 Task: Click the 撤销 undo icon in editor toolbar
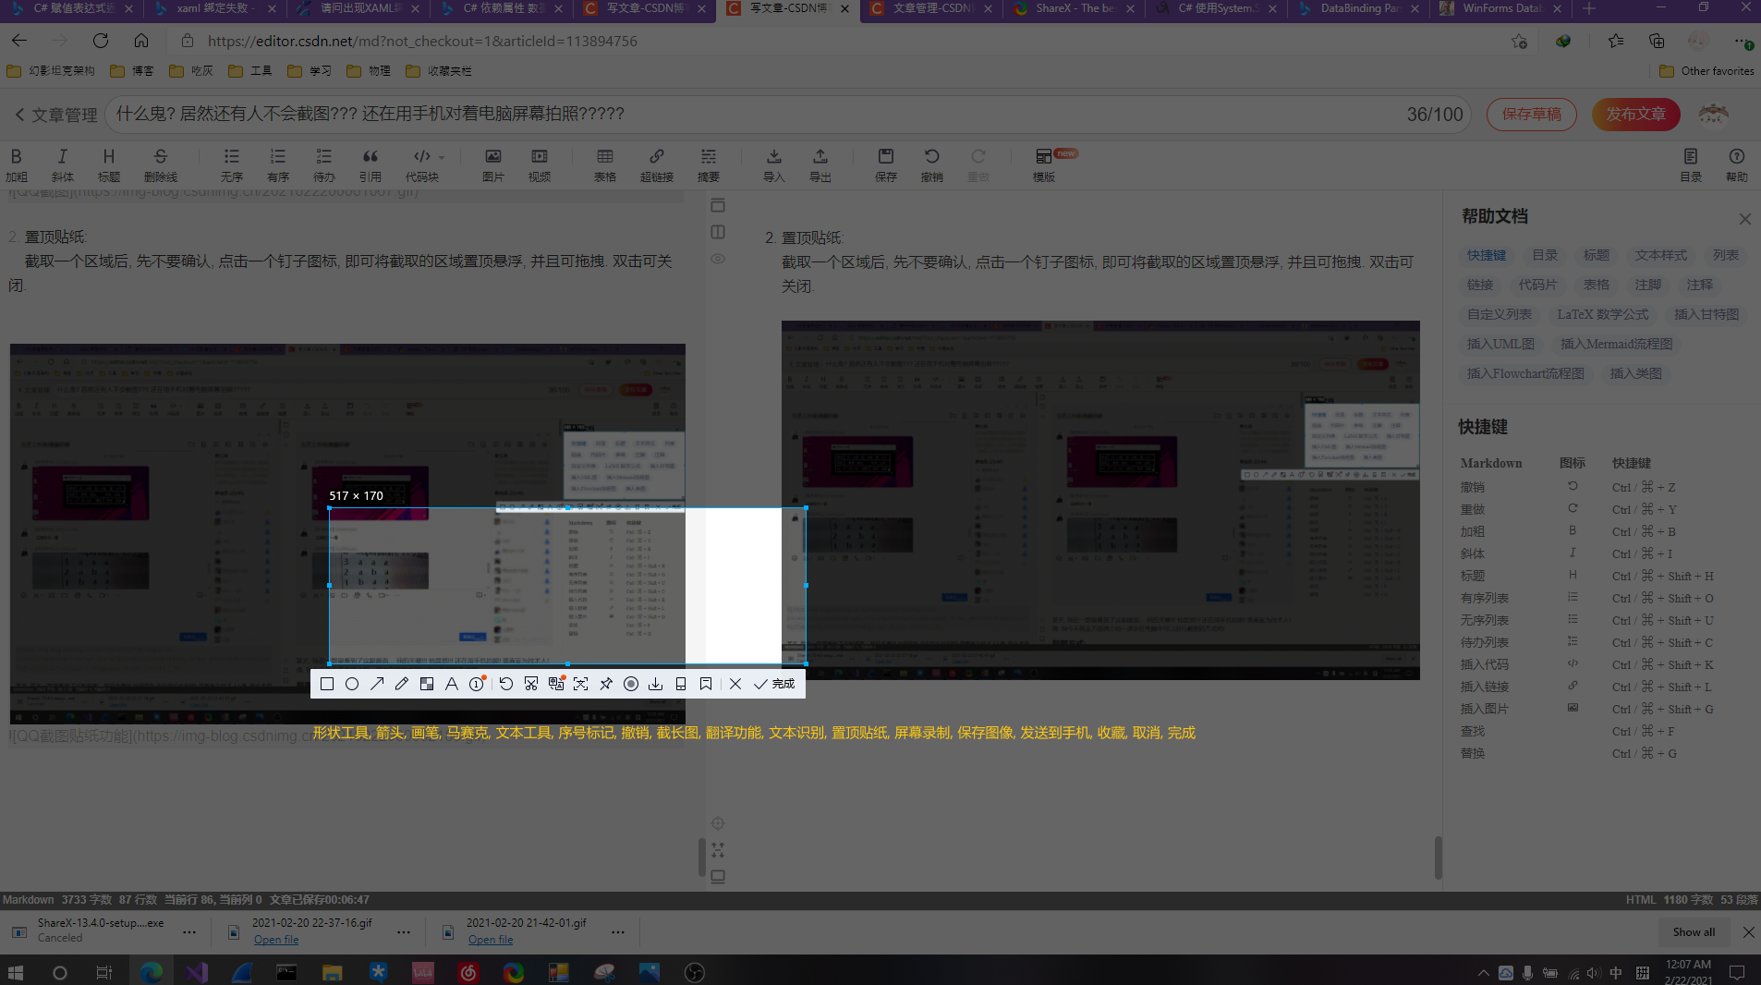tap(932, 164)
